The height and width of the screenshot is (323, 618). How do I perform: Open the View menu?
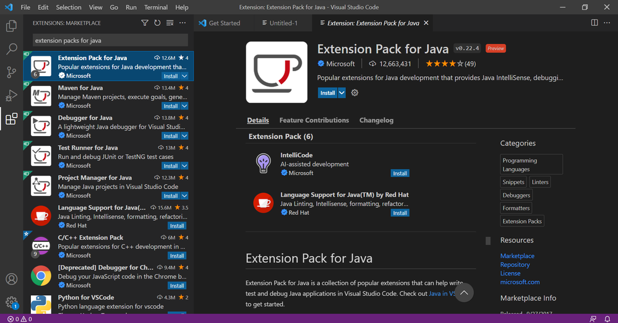pos(95,7)
